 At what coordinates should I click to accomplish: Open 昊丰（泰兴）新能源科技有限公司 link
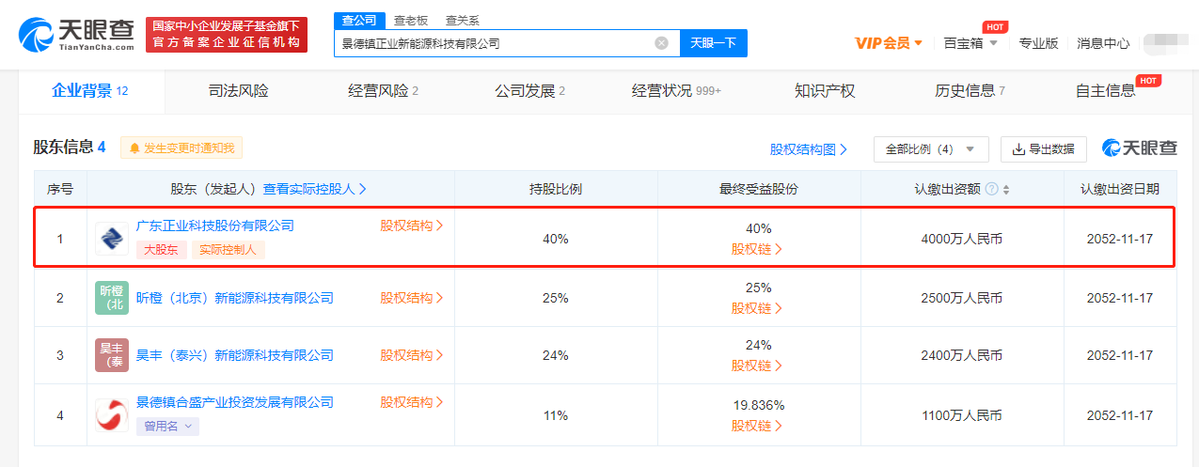(x=235, y=355)
